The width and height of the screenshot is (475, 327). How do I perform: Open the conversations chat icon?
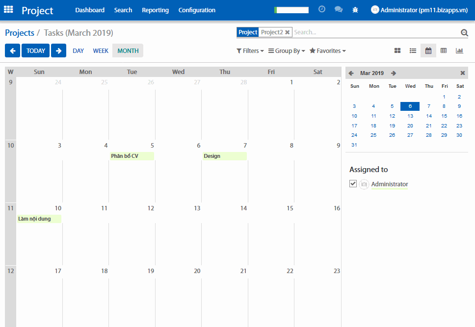coord(338,10)
